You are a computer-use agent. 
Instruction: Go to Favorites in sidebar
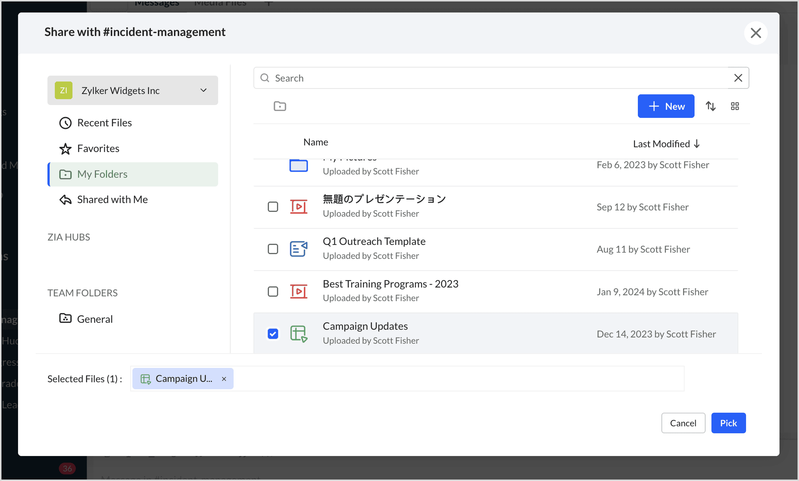pyautogui.click(x=133, y=149)
